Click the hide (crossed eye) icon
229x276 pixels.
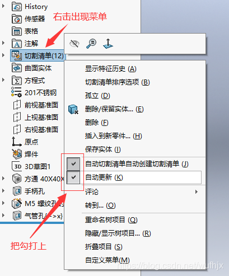coord(74,44)
